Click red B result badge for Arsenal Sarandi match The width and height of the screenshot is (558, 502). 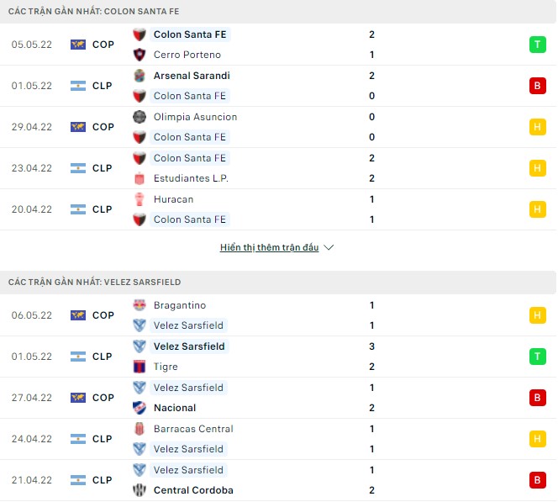coord(537,86)
